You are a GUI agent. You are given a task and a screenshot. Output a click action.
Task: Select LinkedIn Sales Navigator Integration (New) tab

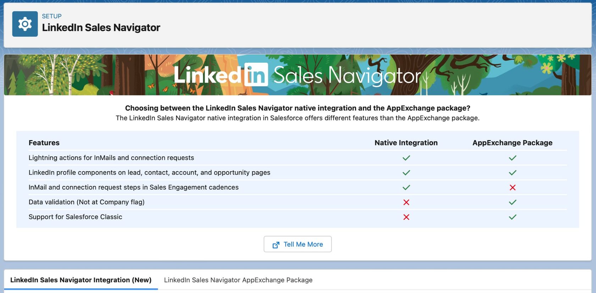point(81,280)
